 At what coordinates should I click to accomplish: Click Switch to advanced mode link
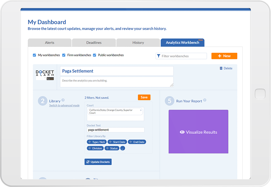pos(64,105)
